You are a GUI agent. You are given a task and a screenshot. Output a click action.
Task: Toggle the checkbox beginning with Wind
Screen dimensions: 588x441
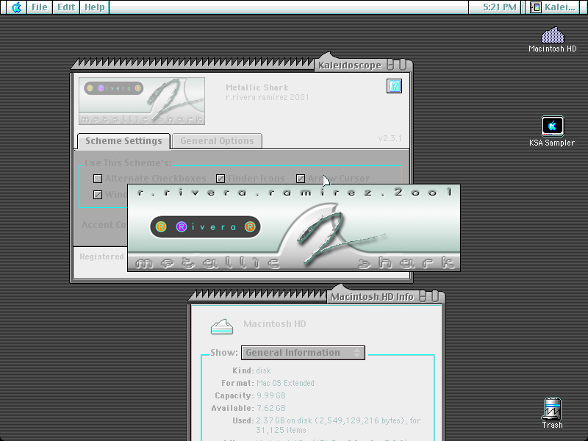coord(98,195)
